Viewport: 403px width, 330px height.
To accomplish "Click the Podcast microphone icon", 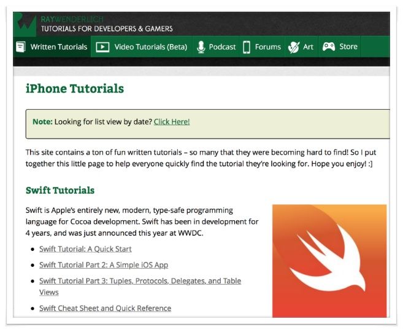I will 201,47.
